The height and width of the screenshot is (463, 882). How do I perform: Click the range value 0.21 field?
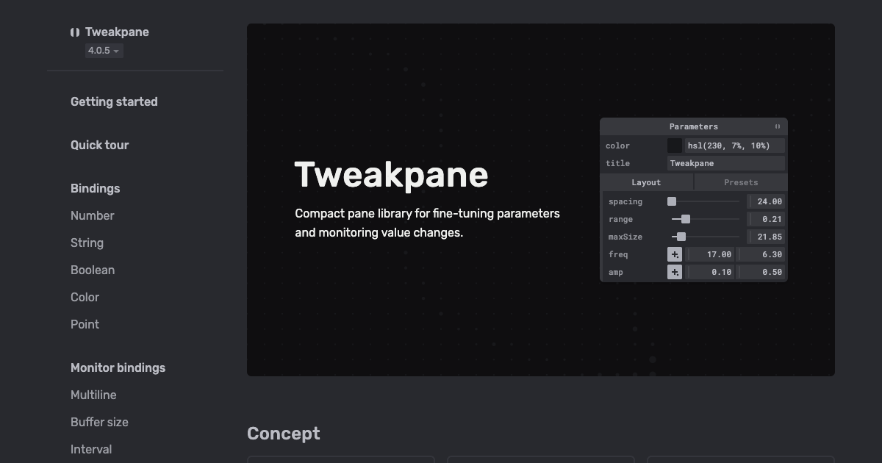[766, 219]
